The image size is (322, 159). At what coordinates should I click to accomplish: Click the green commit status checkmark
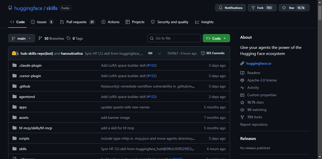[x=159, y=53]
